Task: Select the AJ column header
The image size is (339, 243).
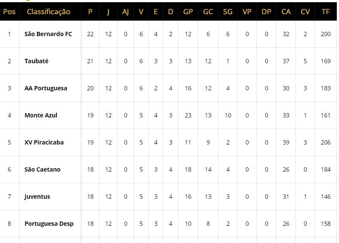Action: tap(125, 12)
